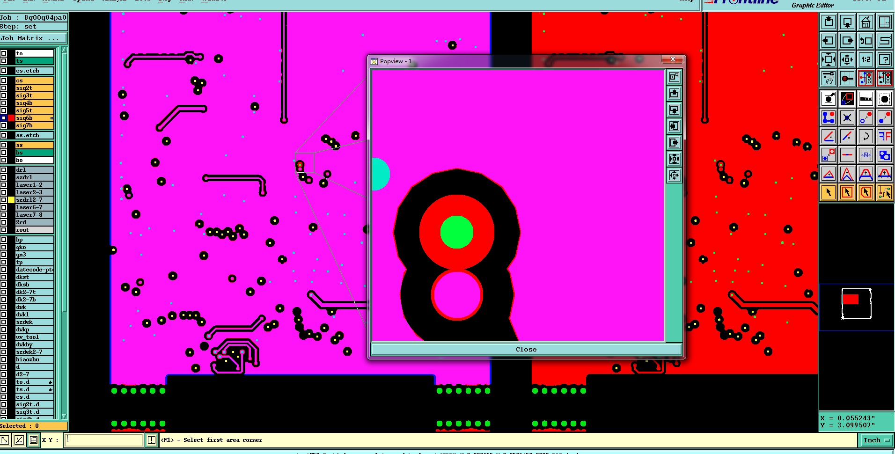895x454 pixels.
Task: Click the Popview pan up icon
Action: pos(674,94)
